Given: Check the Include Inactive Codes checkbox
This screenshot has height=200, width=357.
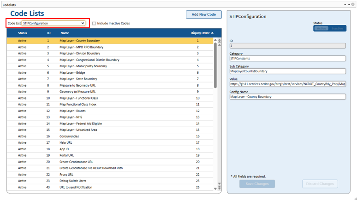Looking at the screenshot, I should click(94, 24).
